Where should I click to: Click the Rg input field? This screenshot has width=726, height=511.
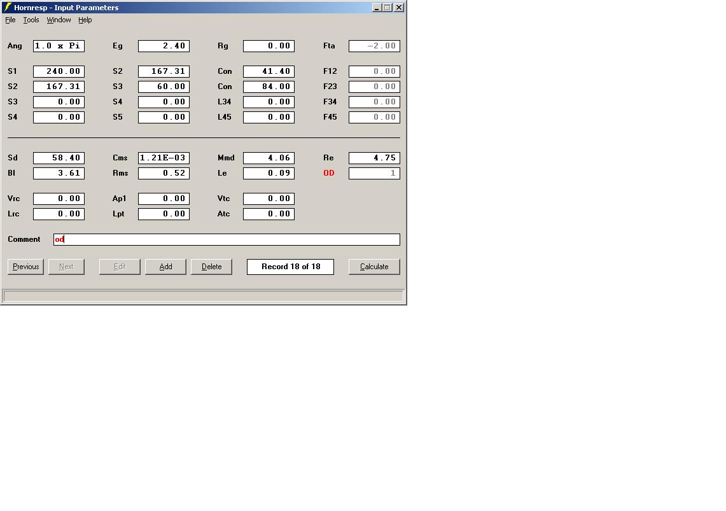pos(269,46)
